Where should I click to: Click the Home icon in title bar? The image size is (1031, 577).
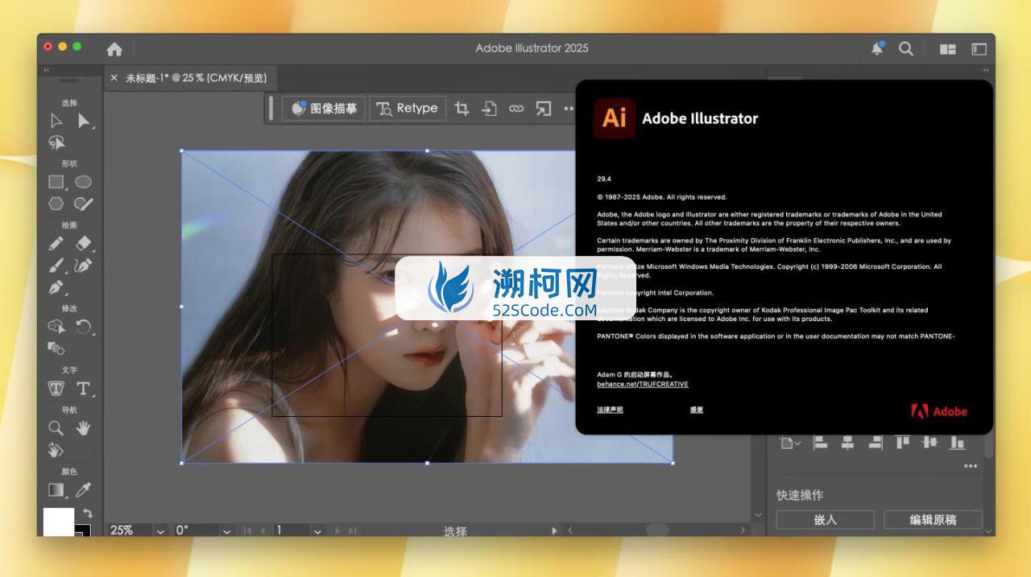114,49
